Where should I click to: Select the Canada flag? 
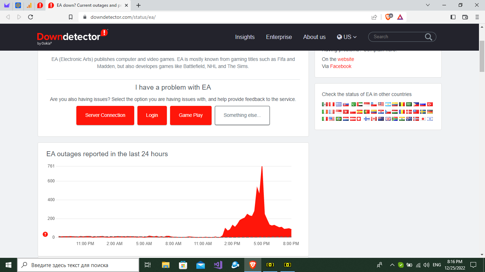coord(374,119)
